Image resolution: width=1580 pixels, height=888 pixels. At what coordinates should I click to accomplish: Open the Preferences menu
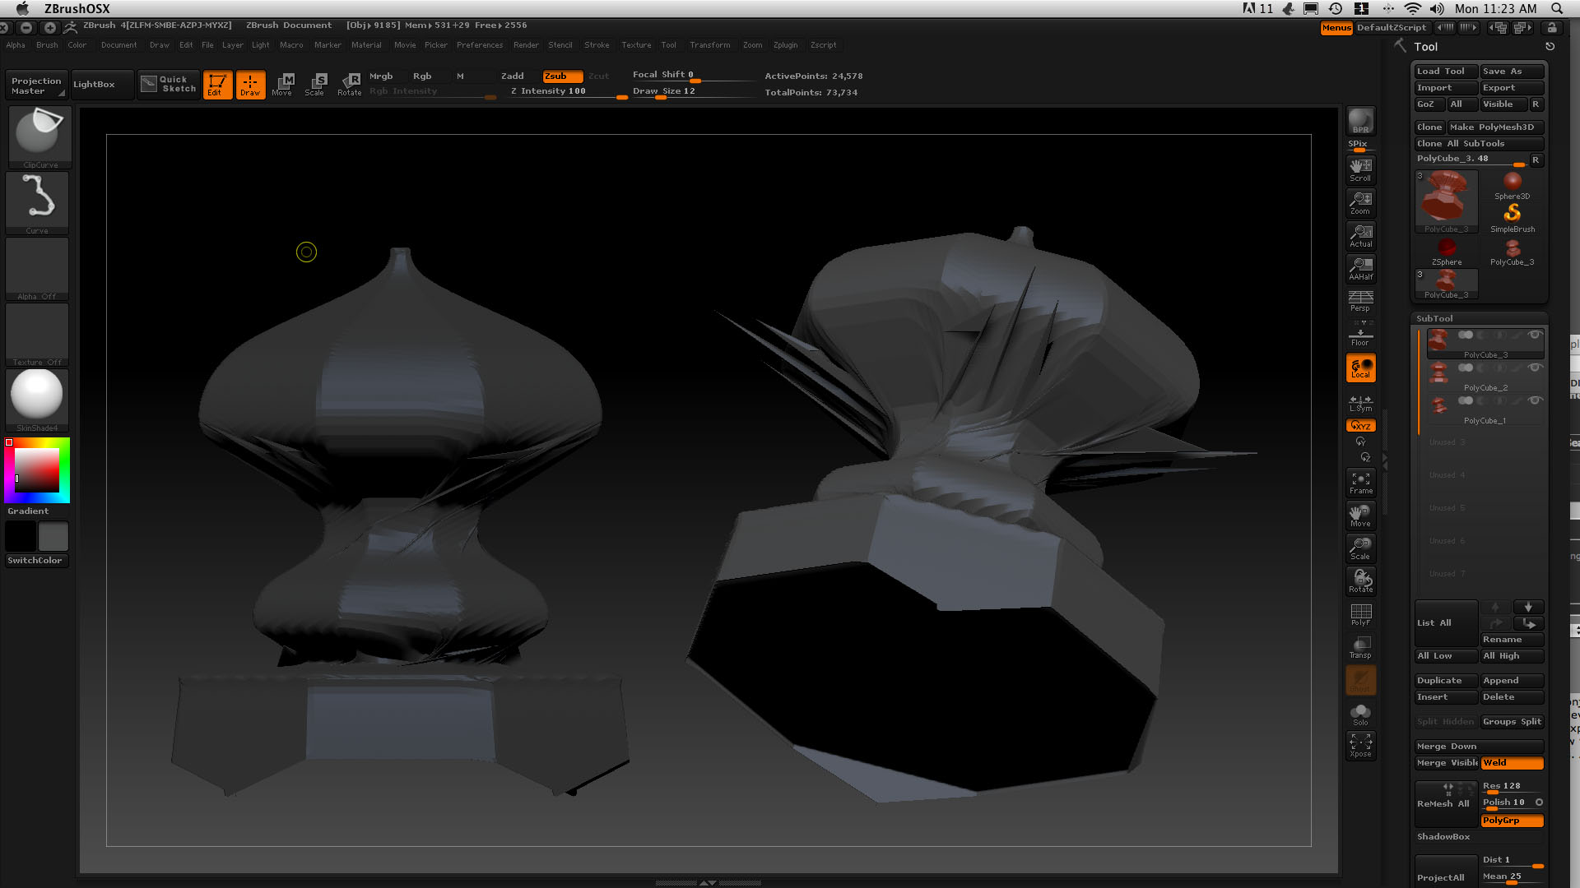click(480, 45)
